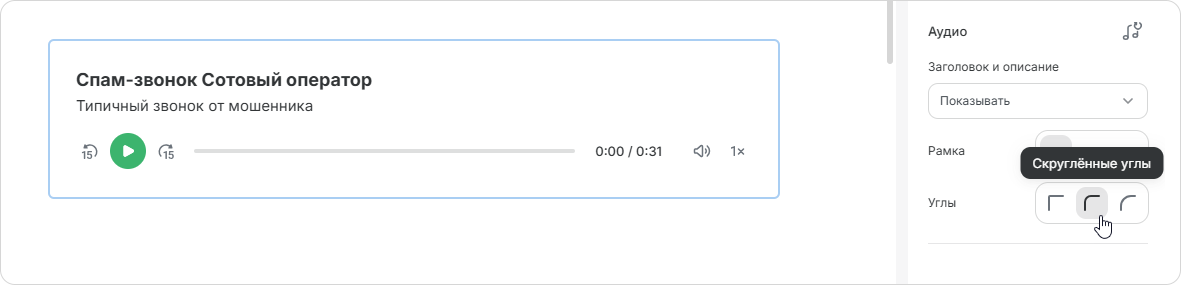Play the spam call audio
The width and height of the screenshot is (1181, 285).
coord(128,151)
